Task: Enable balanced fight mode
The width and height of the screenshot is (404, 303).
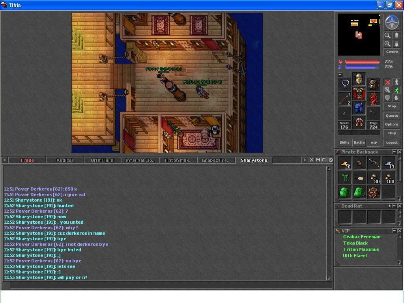Action: point(387,90)
